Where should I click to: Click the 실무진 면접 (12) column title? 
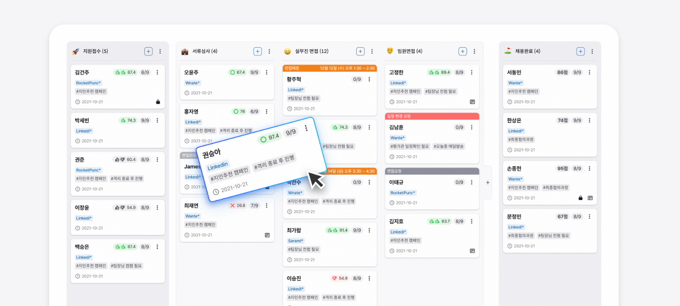click(x=312, y=51)
